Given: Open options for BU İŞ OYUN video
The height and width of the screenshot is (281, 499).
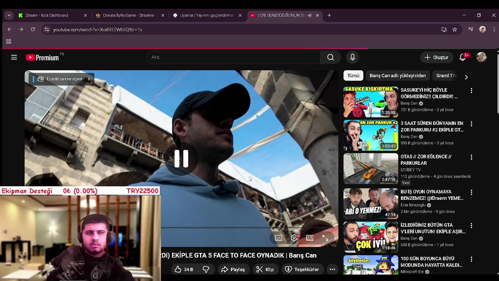Looking at the screenshot, I should tap(471, 192).
